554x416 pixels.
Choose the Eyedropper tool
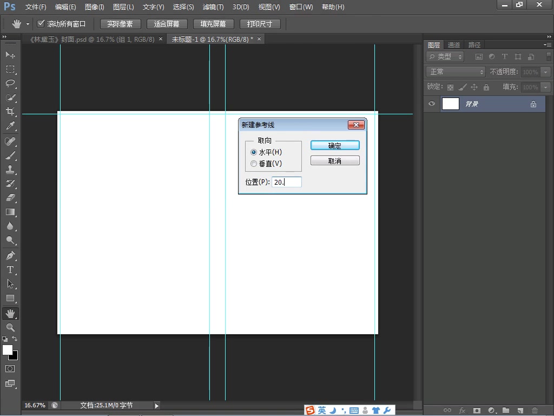(10, 126)
